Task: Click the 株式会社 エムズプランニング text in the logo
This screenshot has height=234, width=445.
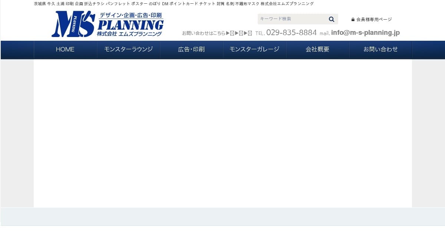Action: (129, 34)
